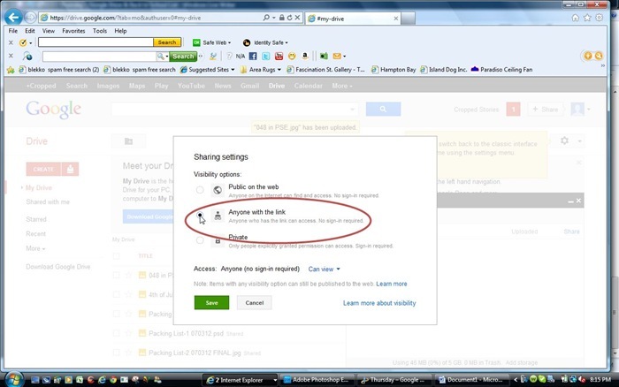This screenshot has height=387, width=619.
Task: Click the Google search magnifier button
Action: coord(383,109)
